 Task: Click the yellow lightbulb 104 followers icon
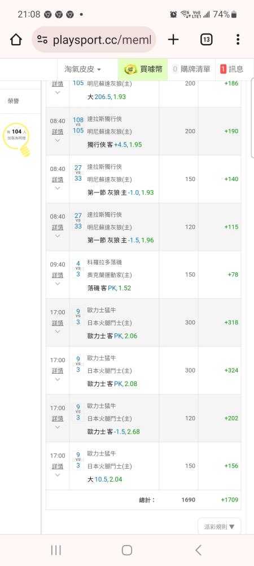pyautogui.click(x=16, y=139)
